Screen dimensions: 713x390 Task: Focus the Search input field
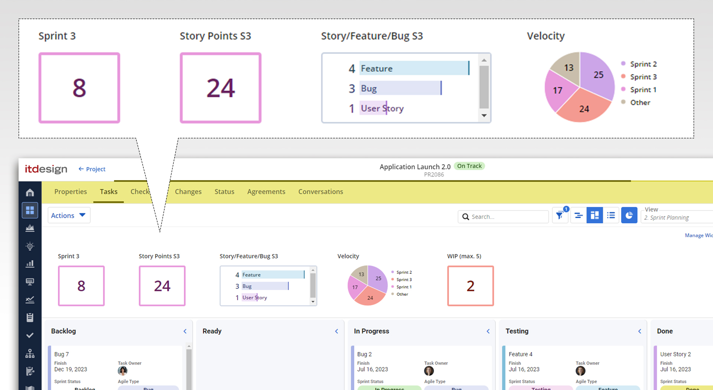(503, 217)
